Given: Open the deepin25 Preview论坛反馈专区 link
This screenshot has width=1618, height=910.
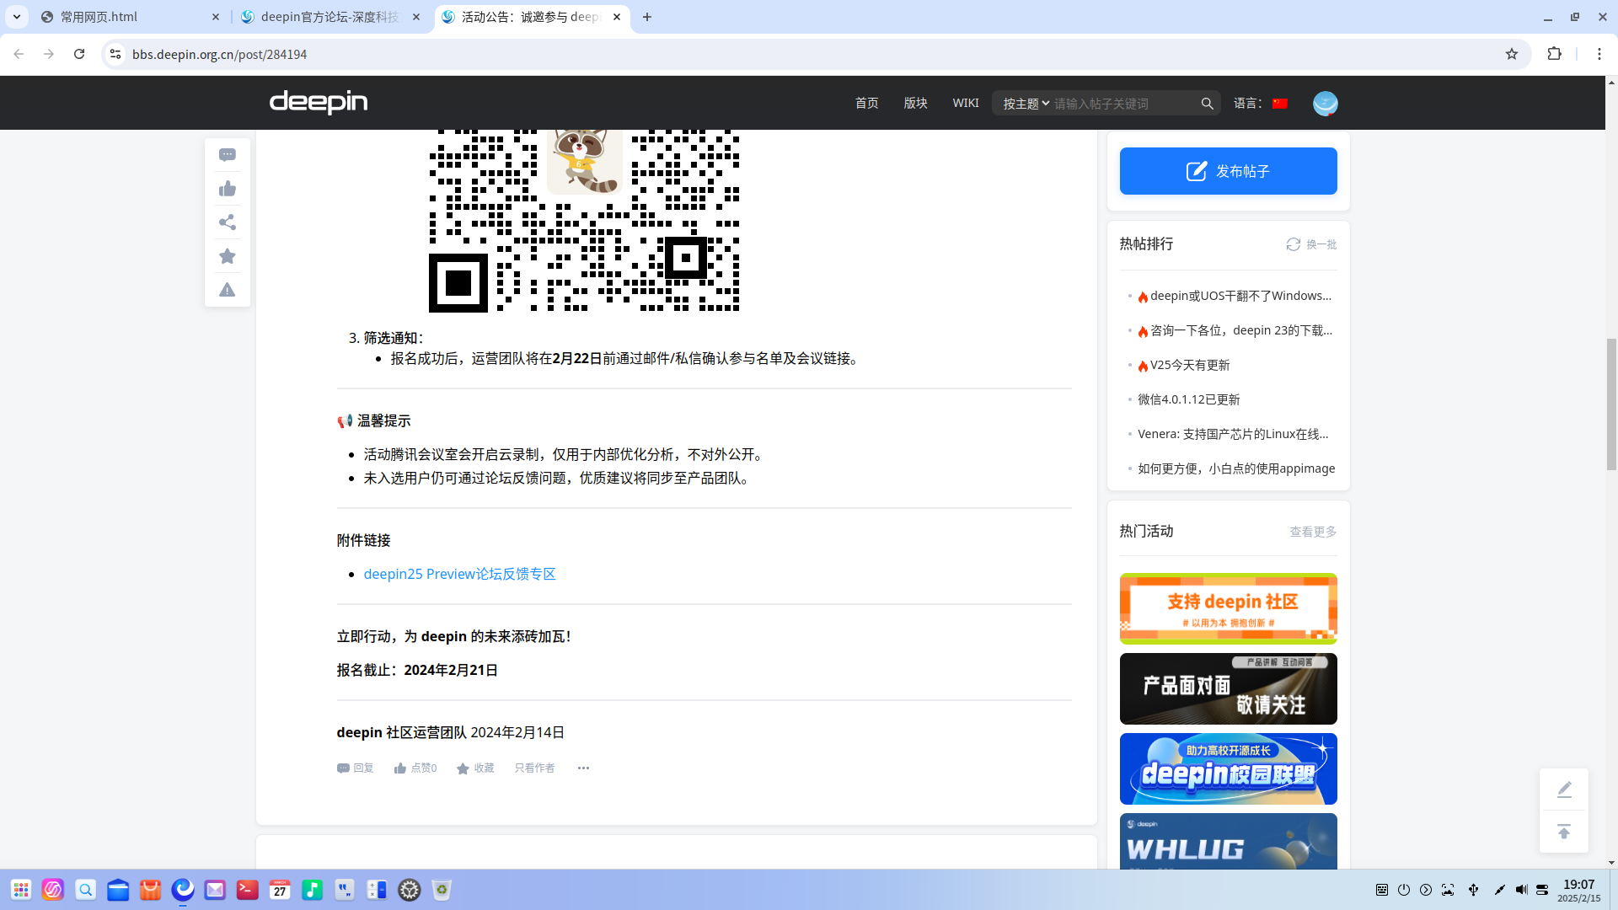Looking at the screenshot, I should click(459, 574).
